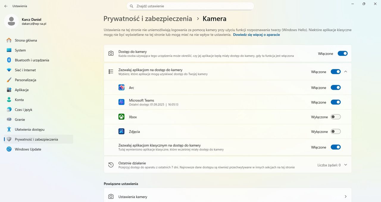The image size is (381, 202).
Task: Collapse the Zezwalaj aplikacjom na dostęp section
Action: pos(346,72)
